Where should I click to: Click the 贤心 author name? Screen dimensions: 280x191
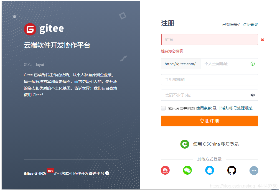point(28,65)
